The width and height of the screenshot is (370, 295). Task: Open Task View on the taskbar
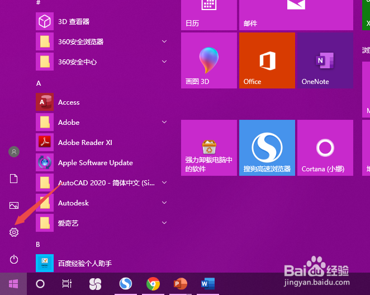tap(67, 284)
